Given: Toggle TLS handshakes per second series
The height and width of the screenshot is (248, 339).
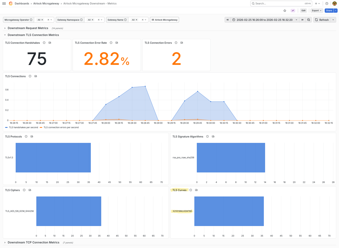Looking at the screenshot, I should [22, 127].
